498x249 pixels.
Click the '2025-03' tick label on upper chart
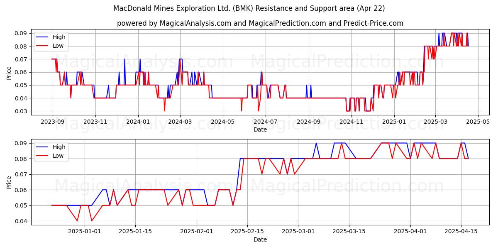(435, 122)
